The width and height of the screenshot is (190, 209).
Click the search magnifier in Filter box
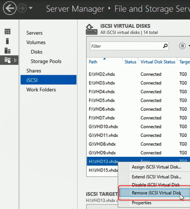pos(165,46)
